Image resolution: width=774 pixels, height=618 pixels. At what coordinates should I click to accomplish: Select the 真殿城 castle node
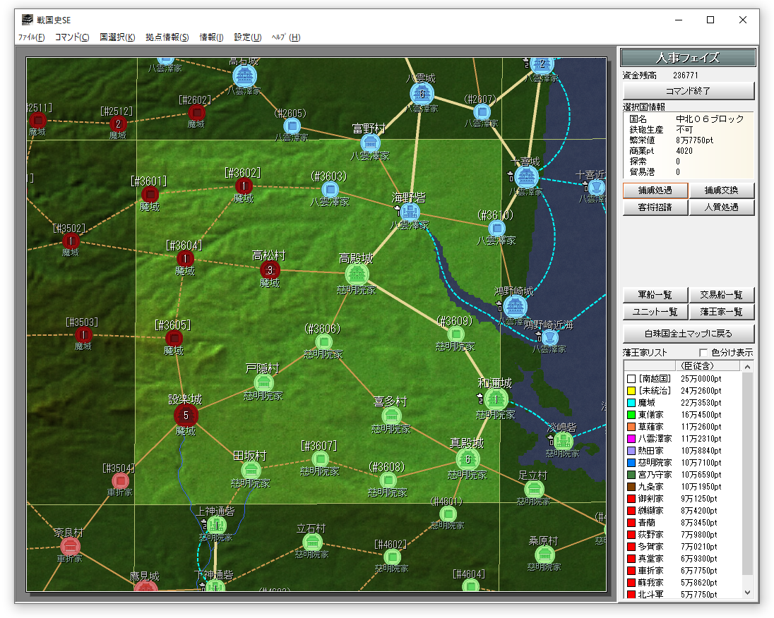pyautogui.click(x=468, y=459)
